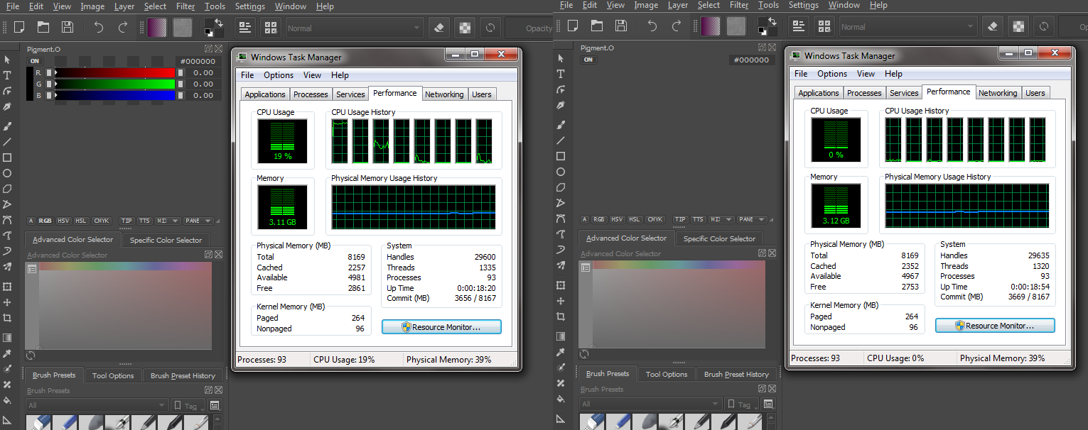This screenshot has width=1088, height=430.
Task: Open Brush Presets view options in left Krita
Action: pyautogui.click(x=215, y=405)
